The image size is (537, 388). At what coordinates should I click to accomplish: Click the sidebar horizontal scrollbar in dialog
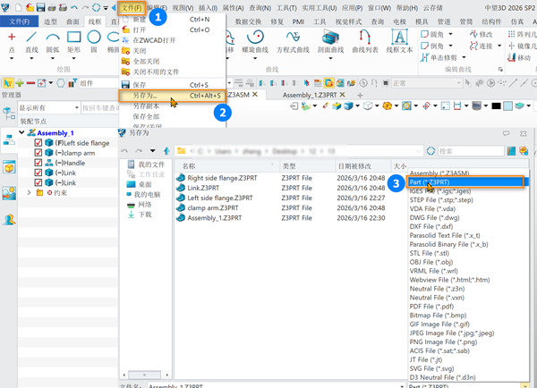[x=145, y=375]
